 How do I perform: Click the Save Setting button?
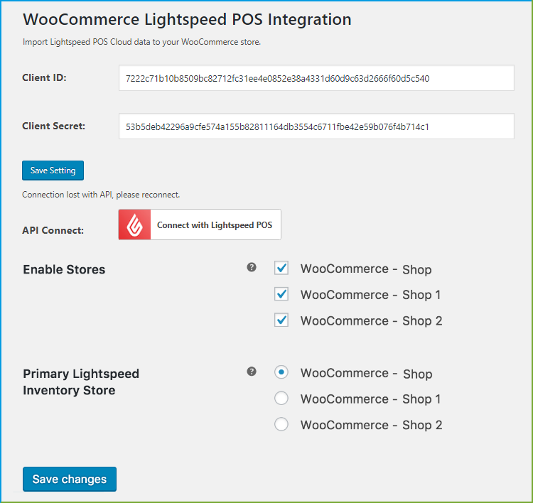[53, 171]
